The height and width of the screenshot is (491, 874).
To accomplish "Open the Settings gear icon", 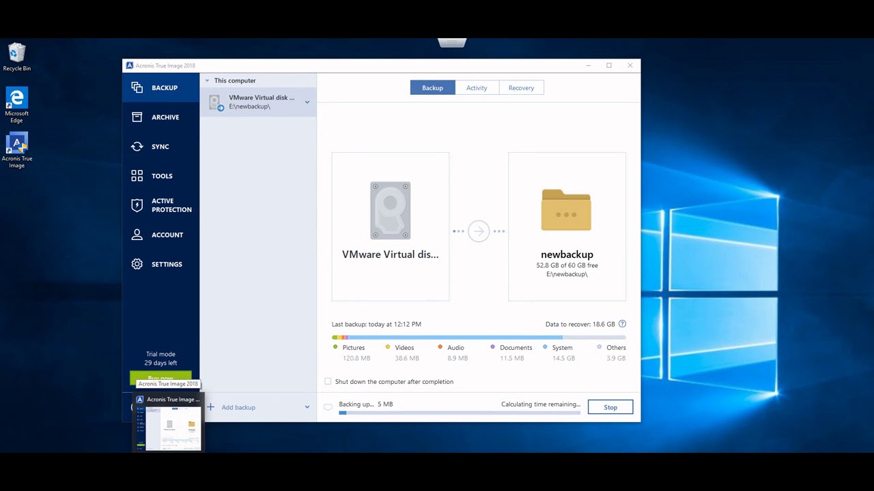I will coord(137,264).
